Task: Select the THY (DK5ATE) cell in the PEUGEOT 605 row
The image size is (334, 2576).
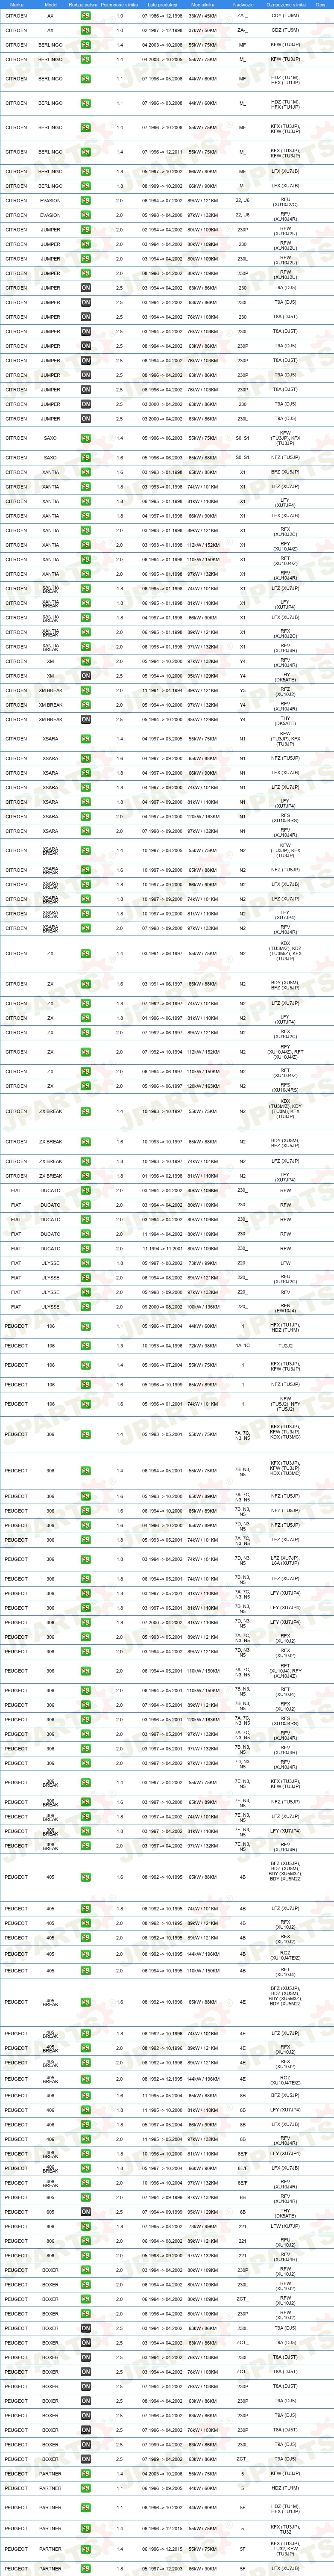Action: 285,2212
